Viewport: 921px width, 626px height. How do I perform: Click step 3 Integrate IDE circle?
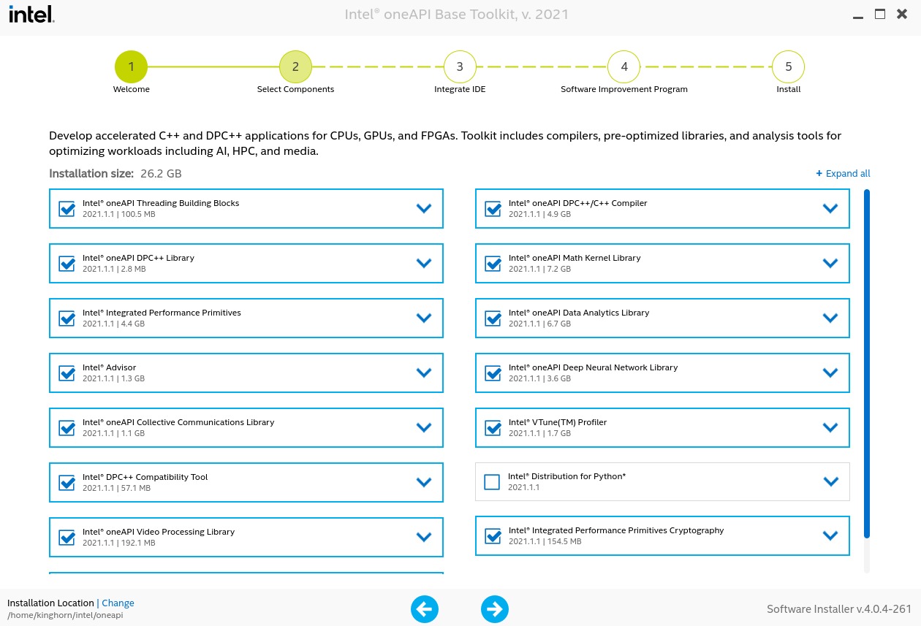pos(460,66)
